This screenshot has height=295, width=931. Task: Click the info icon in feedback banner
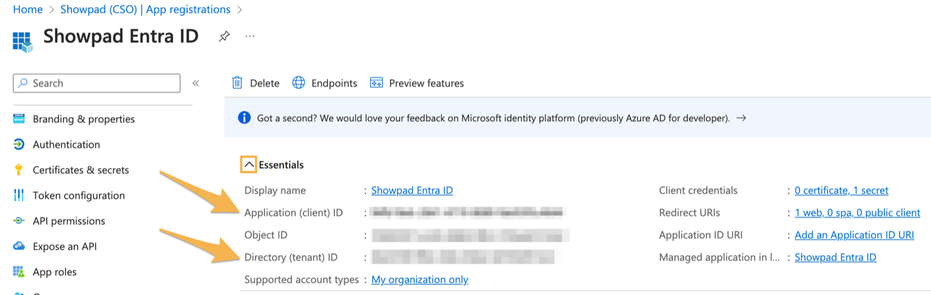pos(244,118)
